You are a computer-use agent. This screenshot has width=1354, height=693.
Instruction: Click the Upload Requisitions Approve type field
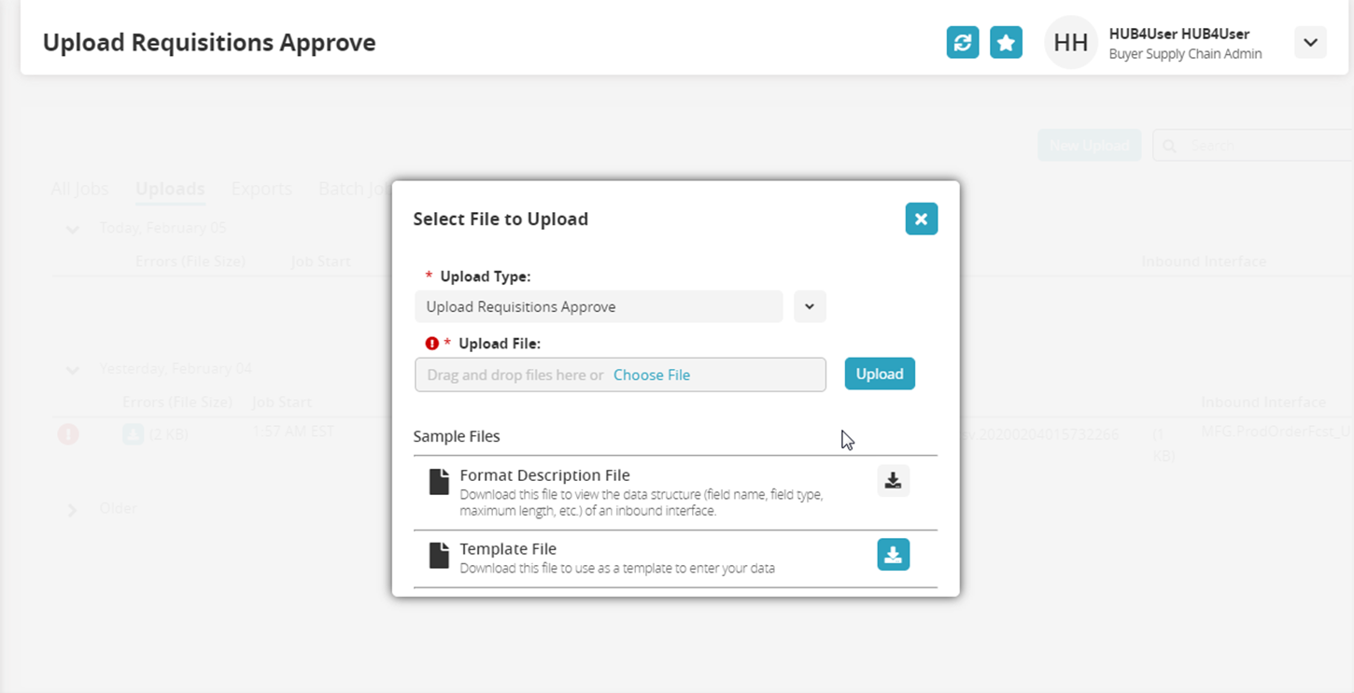point(598,306)
